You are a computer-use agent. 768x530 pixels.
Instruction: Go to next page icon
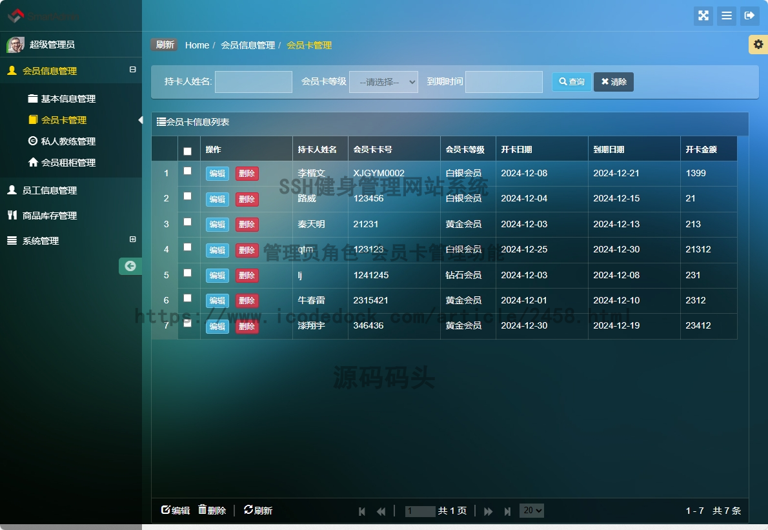[489, 511]
